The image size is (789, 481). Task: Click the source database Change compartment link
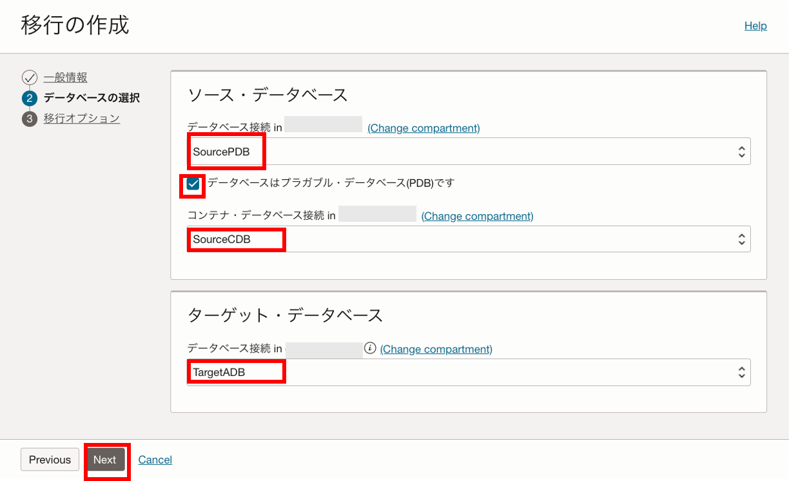[423, 128]
